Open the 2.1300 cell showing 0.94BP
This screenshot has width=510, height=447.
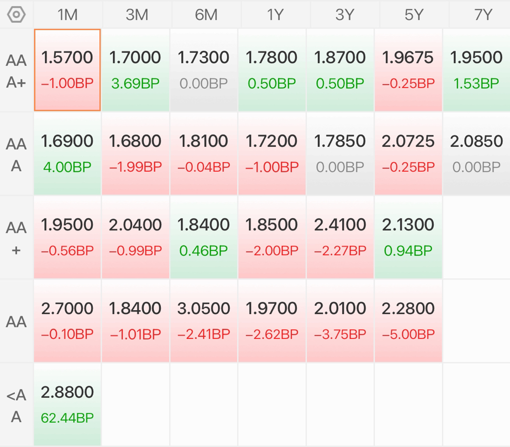(x=408, y=237)
